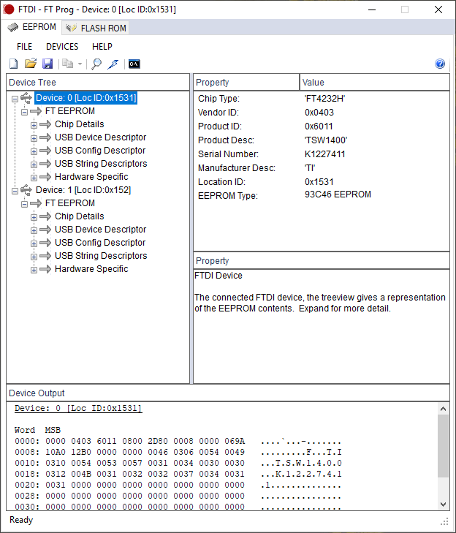Expand USB Device Descriptor under Device 0
This screenshot has height=533, width=456.
(34, 138)
